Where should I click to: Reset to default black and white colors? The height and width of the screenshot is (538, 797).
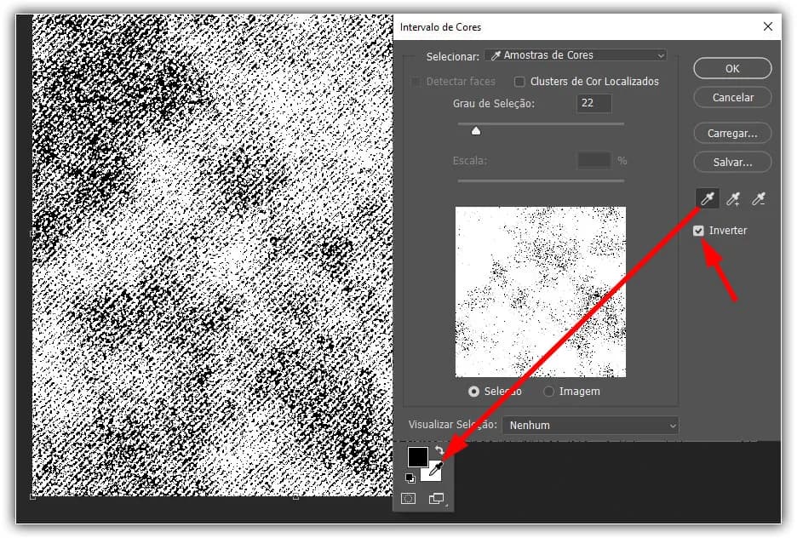point(410,478)
